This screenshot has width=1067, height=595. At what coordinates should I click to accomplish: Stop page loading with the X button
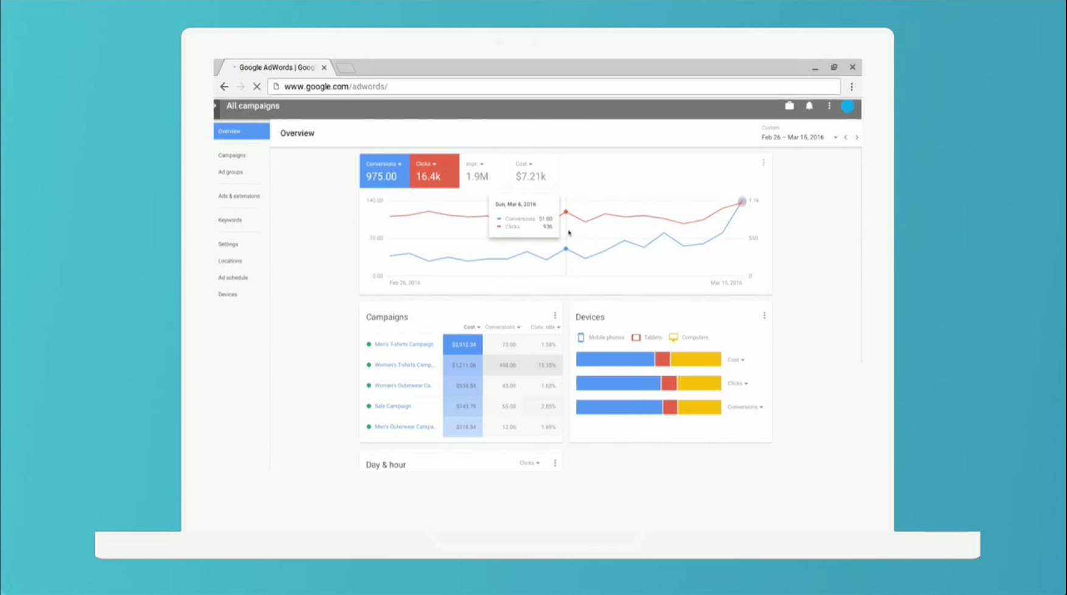[257, 86]
